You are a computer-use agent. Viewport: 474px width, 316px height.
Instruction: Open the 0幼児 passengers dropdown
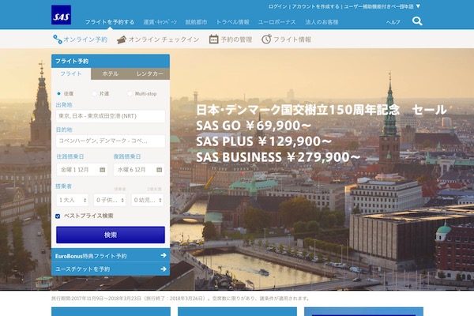point(148,200)
